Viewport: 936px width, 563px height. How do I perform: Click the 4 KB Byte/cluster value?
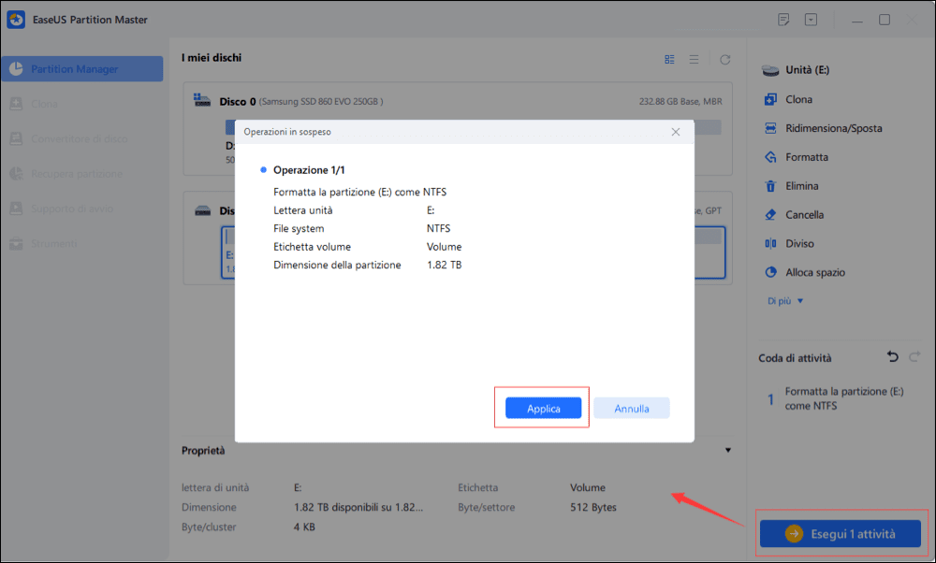[x=304, y=527]
